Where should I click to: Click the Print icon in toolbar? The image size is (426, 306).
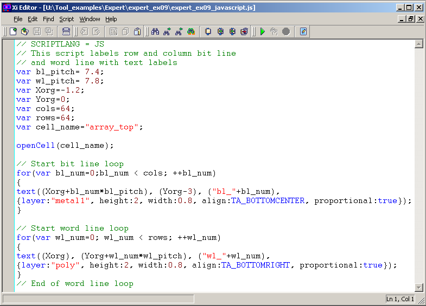click(x=66, y=31)
